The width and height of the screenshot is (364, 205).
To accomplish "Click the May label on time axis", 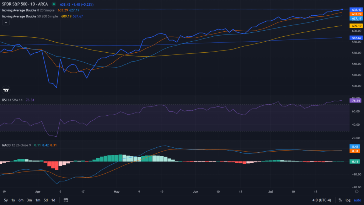I will coord(117,192).
